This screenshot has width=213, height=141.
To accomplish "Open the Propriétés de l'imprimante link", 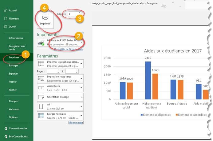I will (68, 49).
